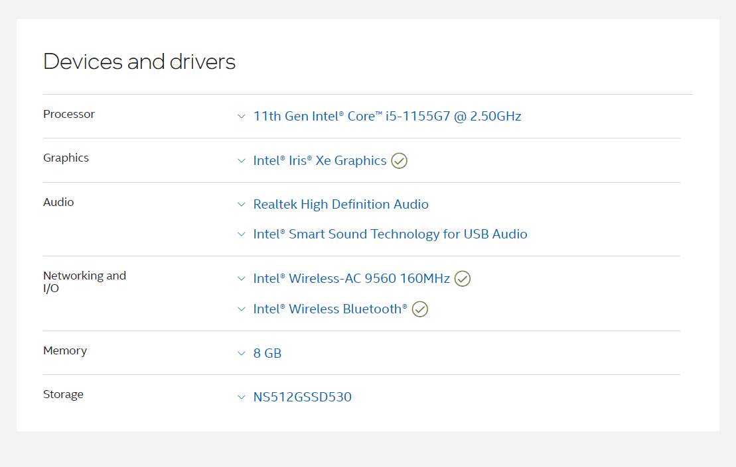Click the 8 GB memory link
The height and width of the screenshot is (467, 736).
[267, 353]
